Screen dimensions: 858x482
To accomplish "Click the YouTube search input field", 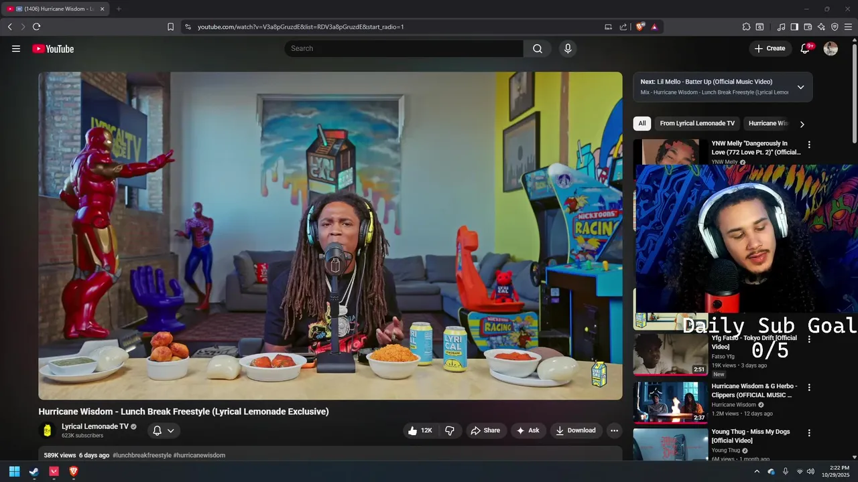I will point(404,48).
